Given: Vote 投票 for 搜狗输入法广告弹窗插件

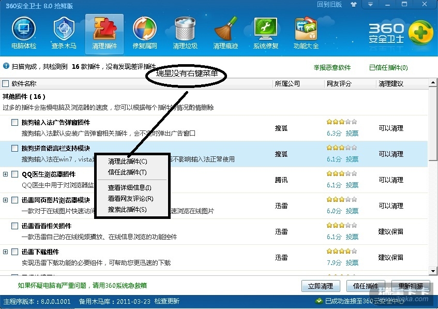Looking at the screenshot, I should 352,134.
